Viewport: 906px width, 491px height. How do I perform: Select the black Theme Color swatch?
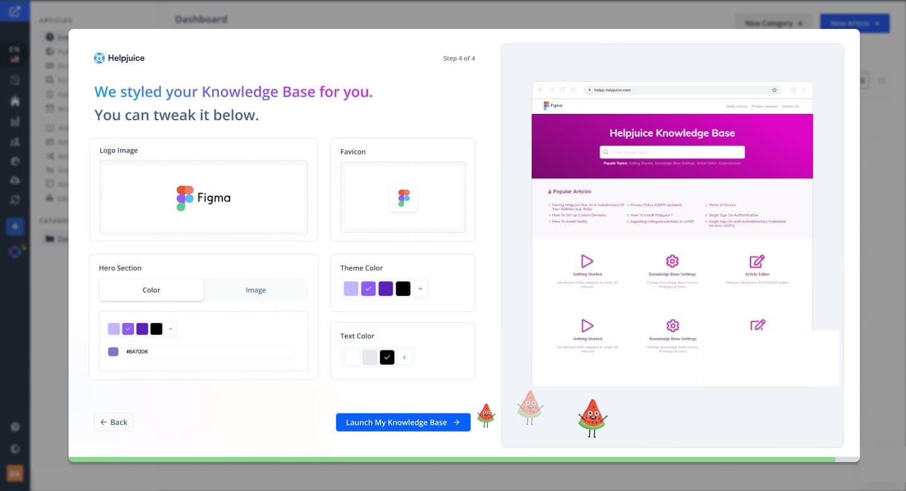[x=403, y=289]
